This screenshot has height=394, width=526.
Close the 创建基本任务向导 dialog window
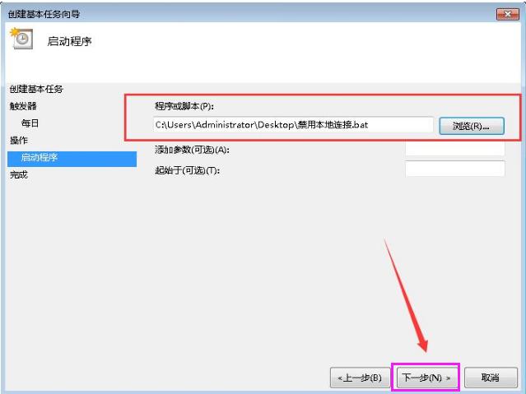coord(508,14)
